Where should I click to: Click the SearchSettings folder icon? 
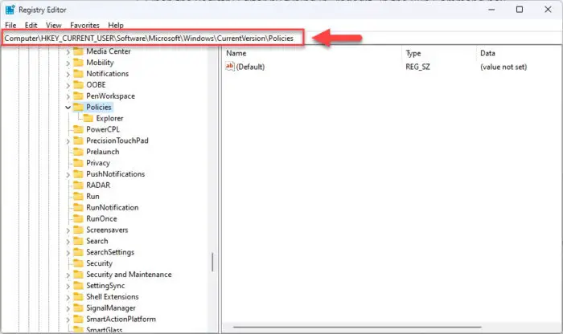pyautogui.click(x=78, y=251)
